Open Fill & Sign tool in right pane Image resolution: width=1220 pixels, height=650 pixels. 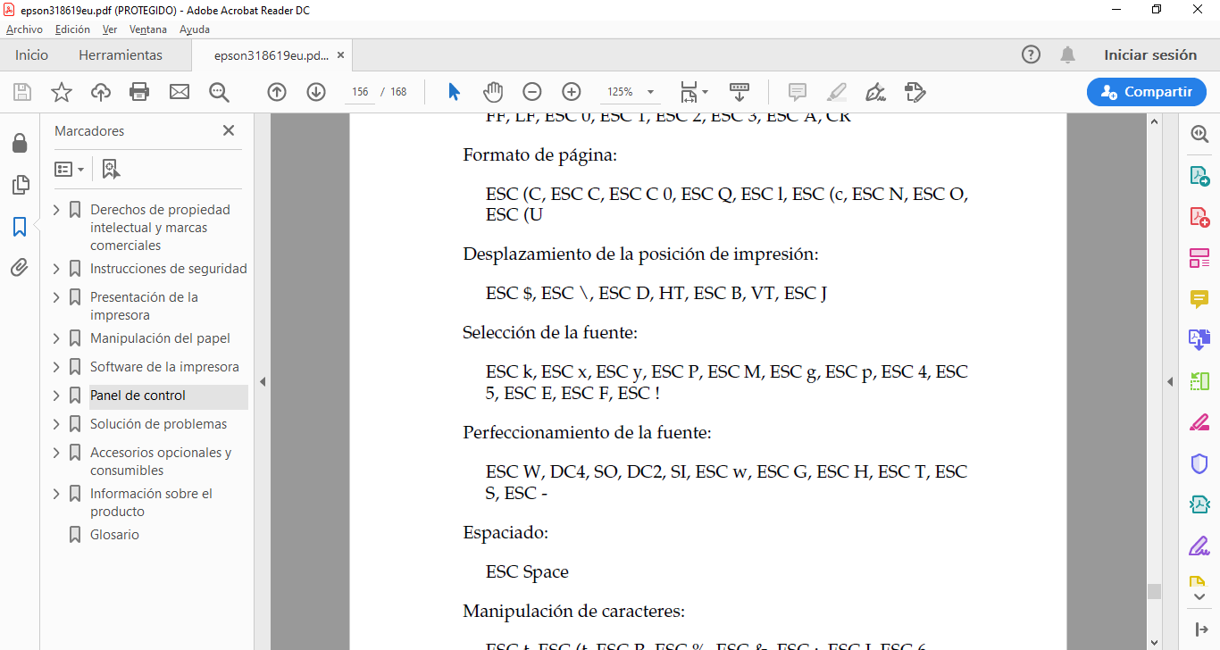(x=1199, y=546)
